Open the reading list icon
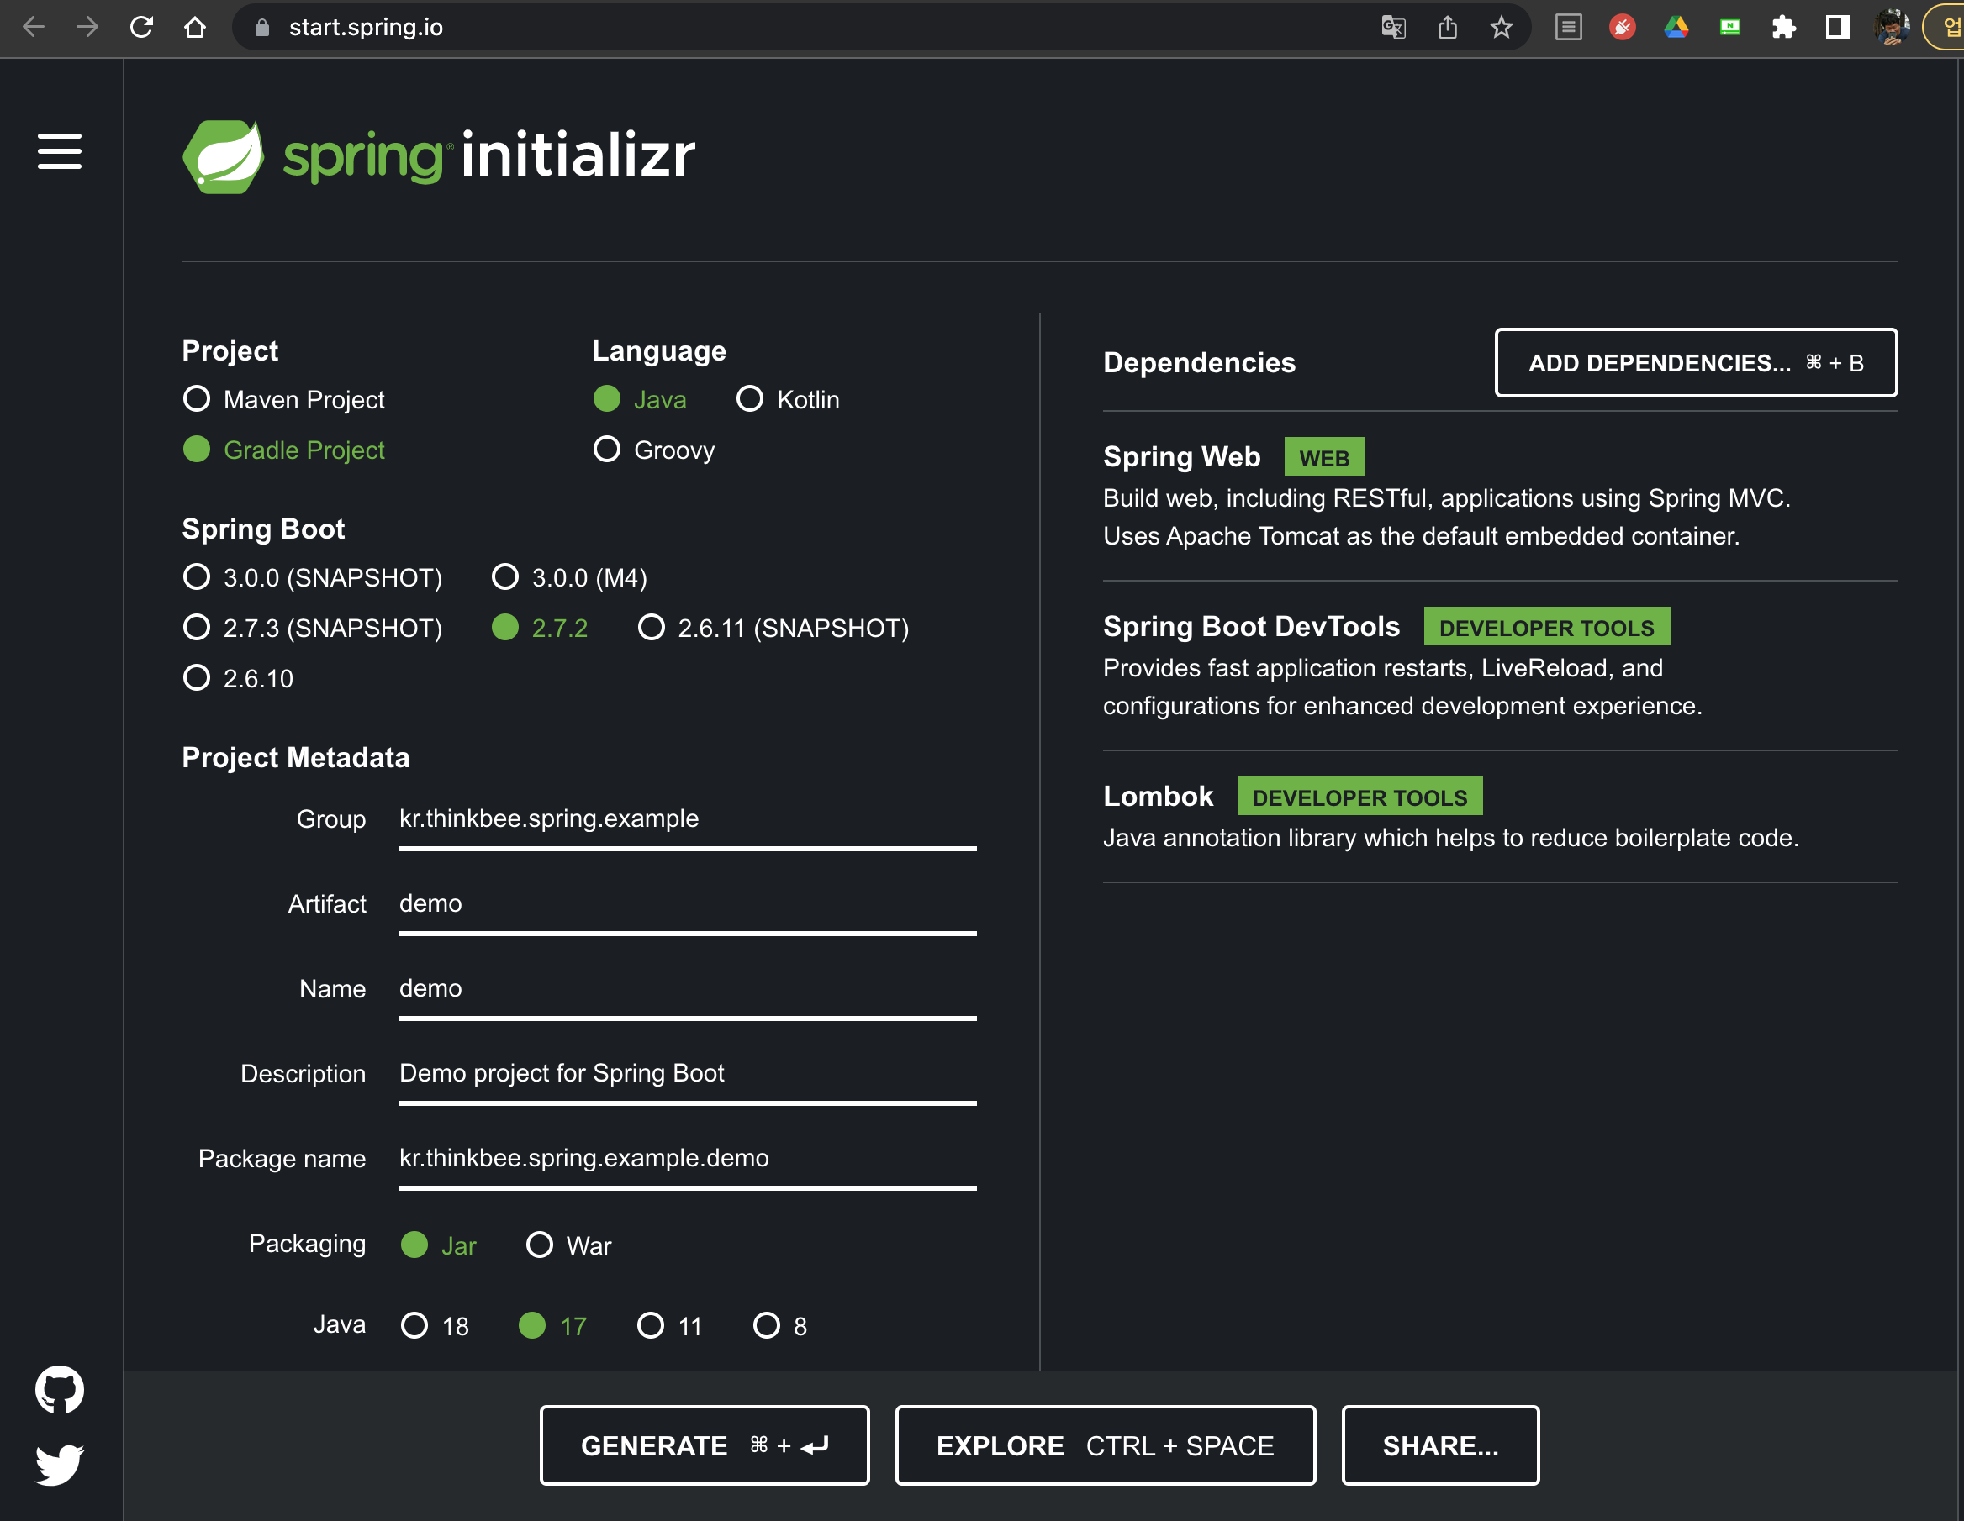Image resolution: width=1964 pixels, height=1521 pixels. click(1568, 28)
